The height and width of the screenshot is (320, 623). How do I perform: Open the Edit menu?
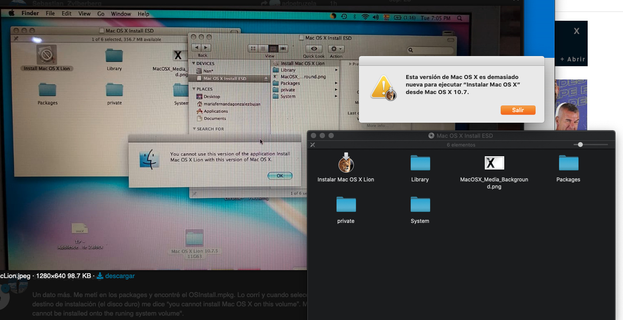pyautogui.click(x=67, y=14)
